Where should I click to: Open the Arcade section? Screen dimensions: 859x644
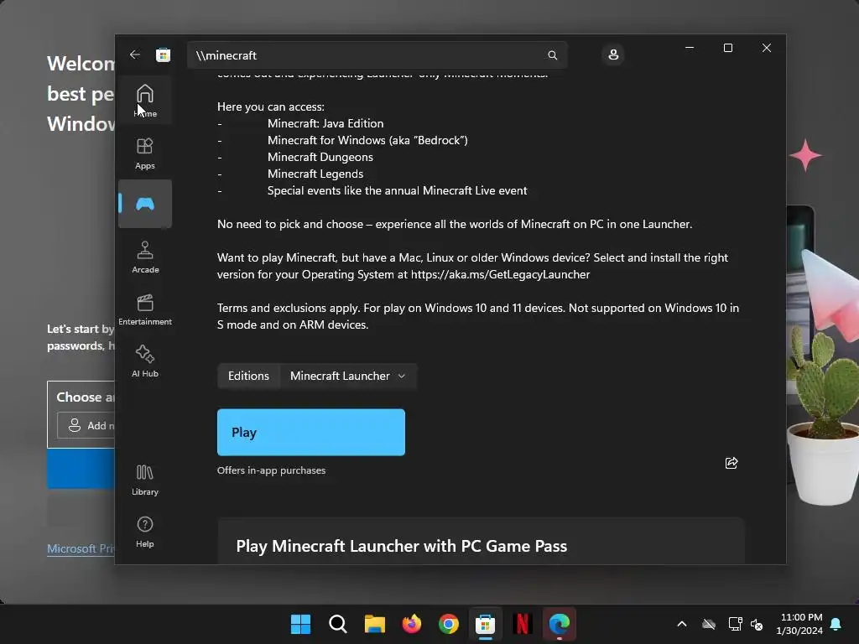pyautogui.click(x=145, y=257)
